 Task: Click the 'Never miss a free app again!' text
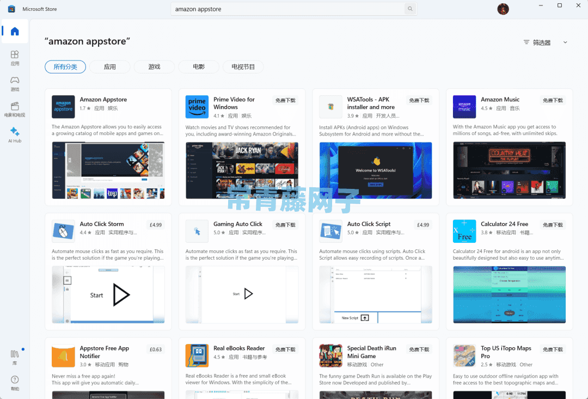[84, 376]
